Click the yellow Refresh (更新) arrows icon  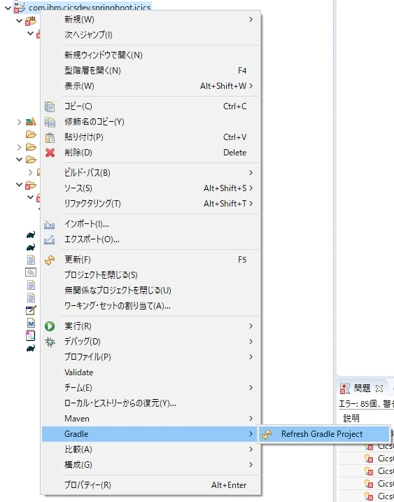[x=50, y=260]
